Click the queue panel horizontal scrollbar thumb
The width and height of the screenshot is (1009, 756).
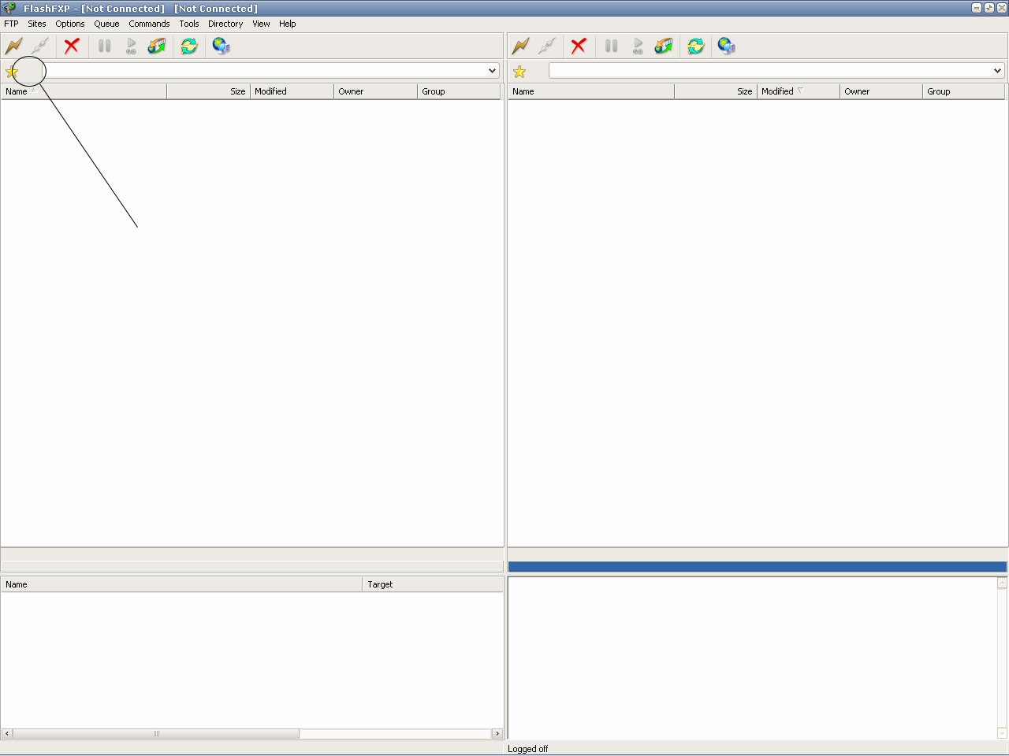tap(156, 733)
